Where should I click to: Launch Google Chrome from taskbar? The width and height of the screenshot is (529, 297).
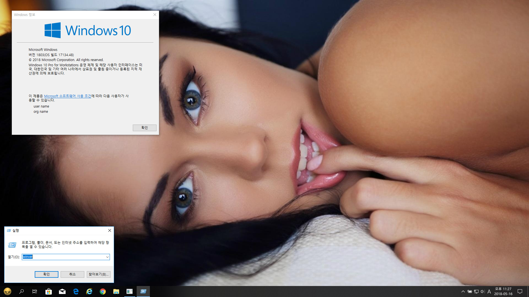click(103, 291)
